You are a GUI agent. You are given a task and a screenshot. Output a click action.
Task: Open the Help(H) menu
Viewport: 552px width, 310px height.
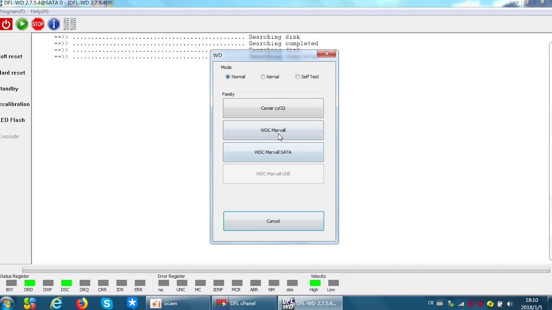point(39,11)
